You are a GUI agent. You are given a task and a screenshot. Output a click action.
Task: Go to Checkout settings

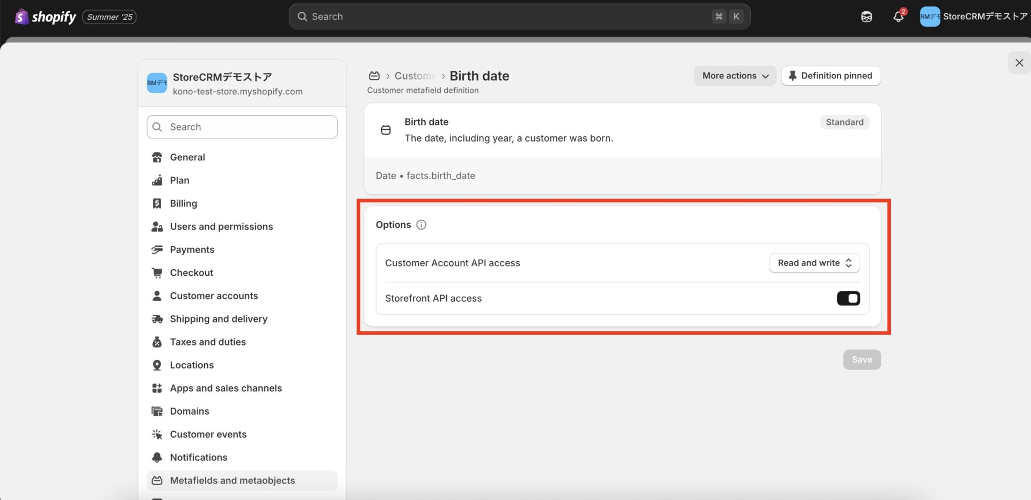(242, 273)
